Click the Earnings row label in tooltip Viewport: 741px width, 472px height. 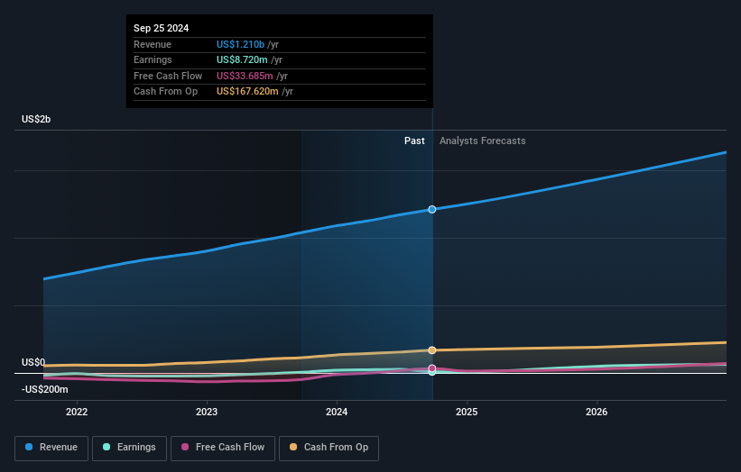click(153, 59)
